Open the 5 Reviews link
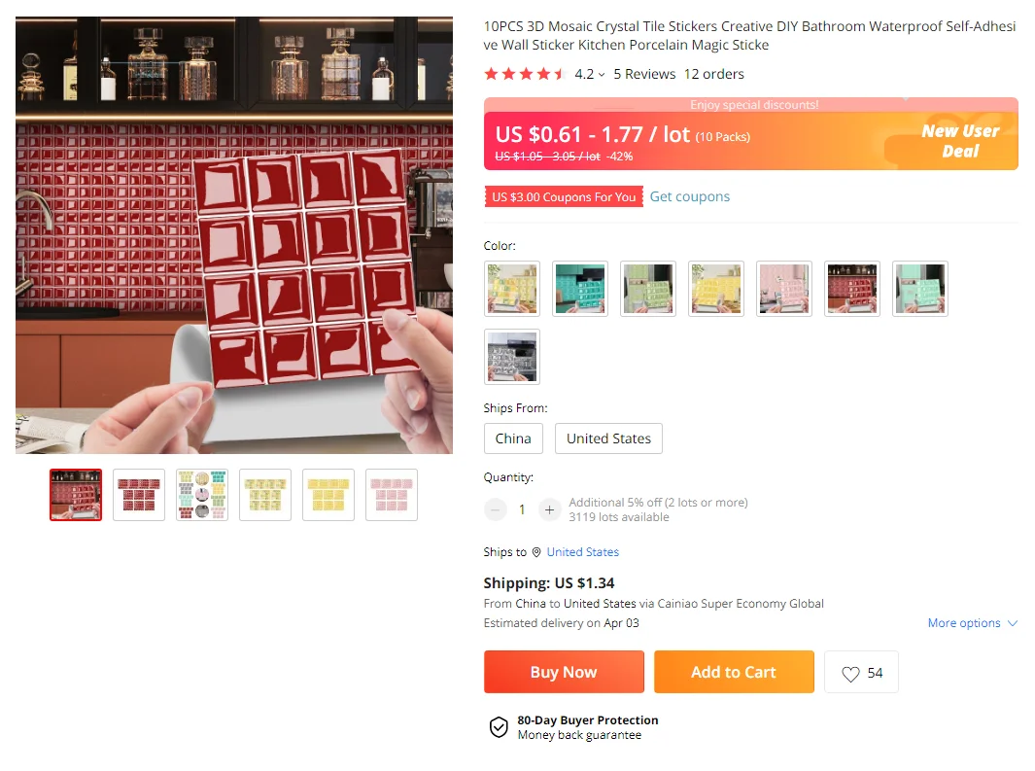The width and height of the screenshot is (1035, 771). click(645, 75)
